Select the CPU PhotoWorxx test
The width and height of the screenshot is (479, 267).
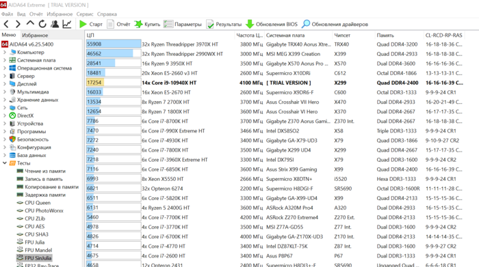tap(44, 210)
